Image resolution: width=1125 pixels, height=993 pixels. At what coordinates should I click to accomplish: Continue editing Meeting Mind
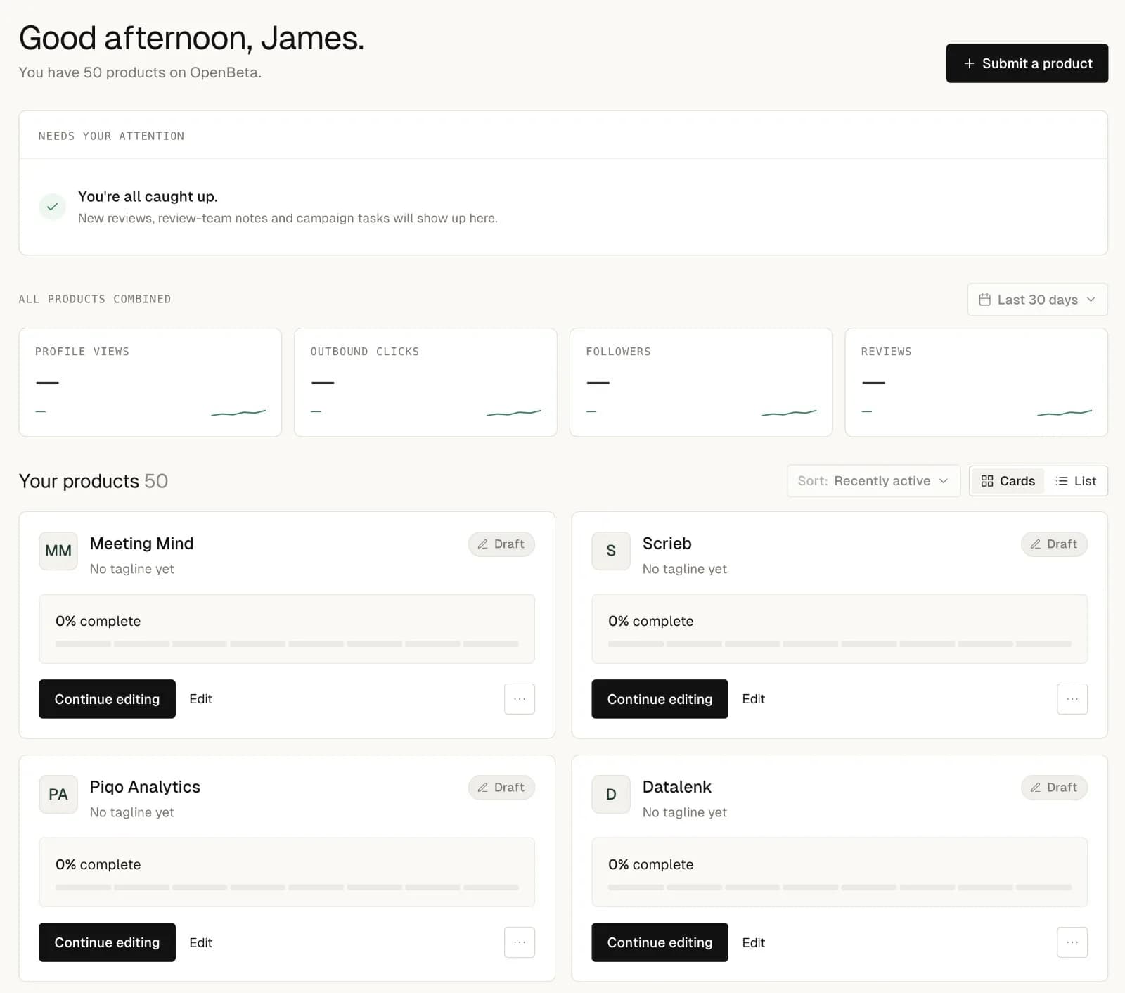(x=107, y=699)
